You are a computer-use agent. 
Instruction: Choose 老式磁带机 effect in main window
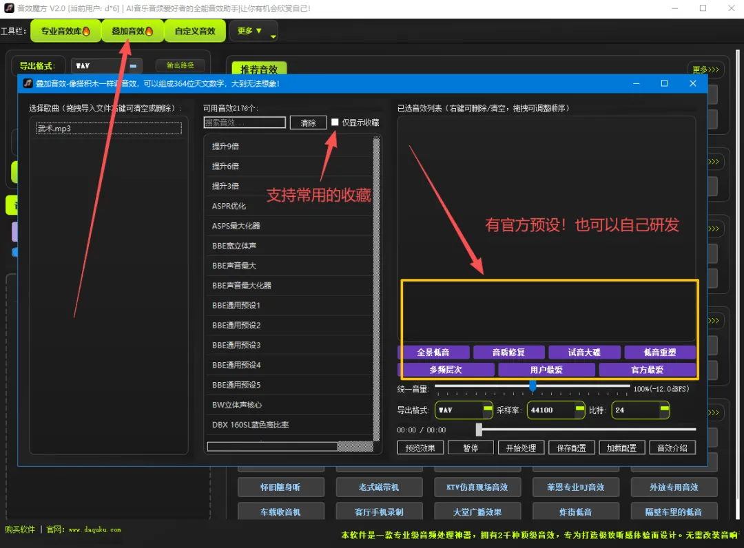tap(379, 487)
